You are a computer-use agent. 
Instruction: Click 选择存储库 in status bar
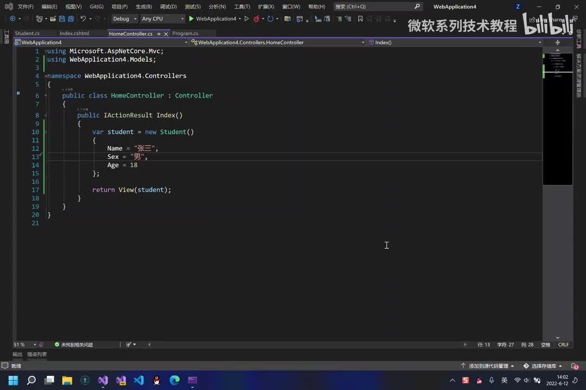coord(543,366)
